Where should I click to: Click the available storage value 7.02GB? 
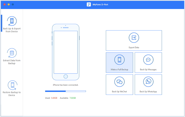click(x=73, y=98)
